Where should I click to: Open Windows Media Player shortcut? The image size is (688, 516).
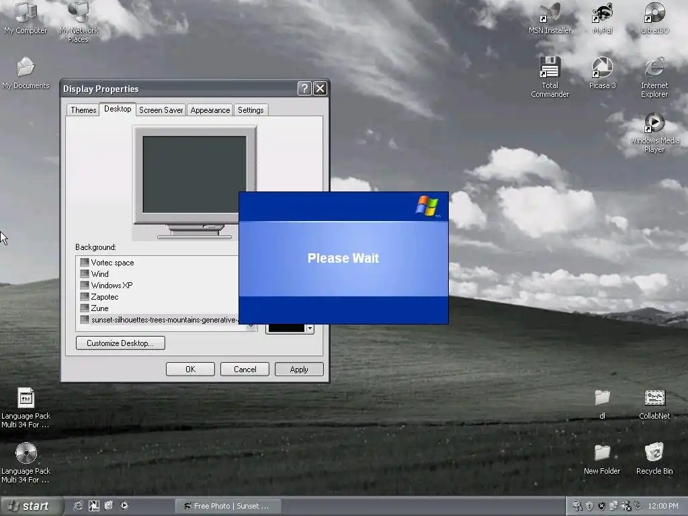(x=654, y=132)
